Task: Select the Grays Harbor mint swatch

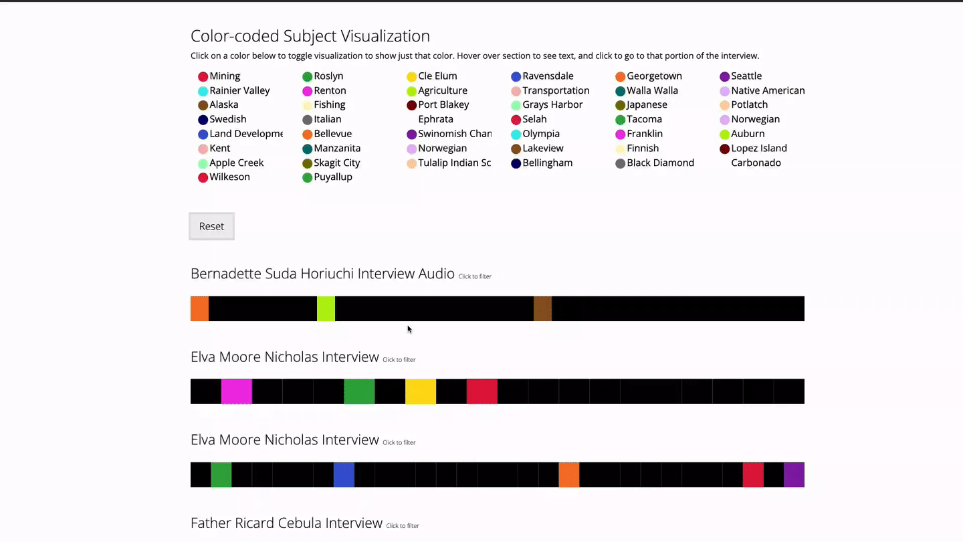Action: pyautogui.click(x=516, y=106)
